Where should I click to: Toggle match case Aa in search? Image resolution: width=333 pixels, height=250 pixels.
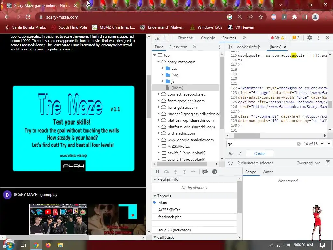point(231,154)
